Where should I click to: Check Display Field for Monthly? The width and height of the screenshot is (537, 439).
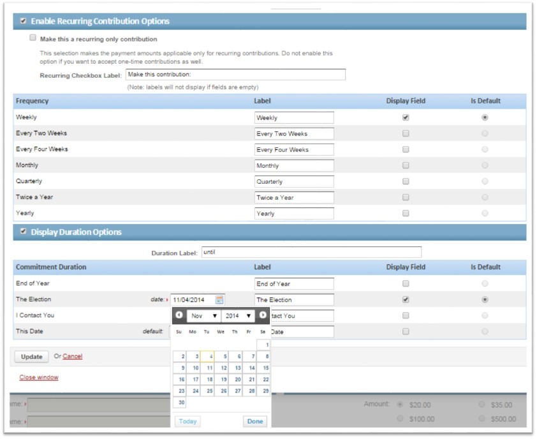pos(406,165)
